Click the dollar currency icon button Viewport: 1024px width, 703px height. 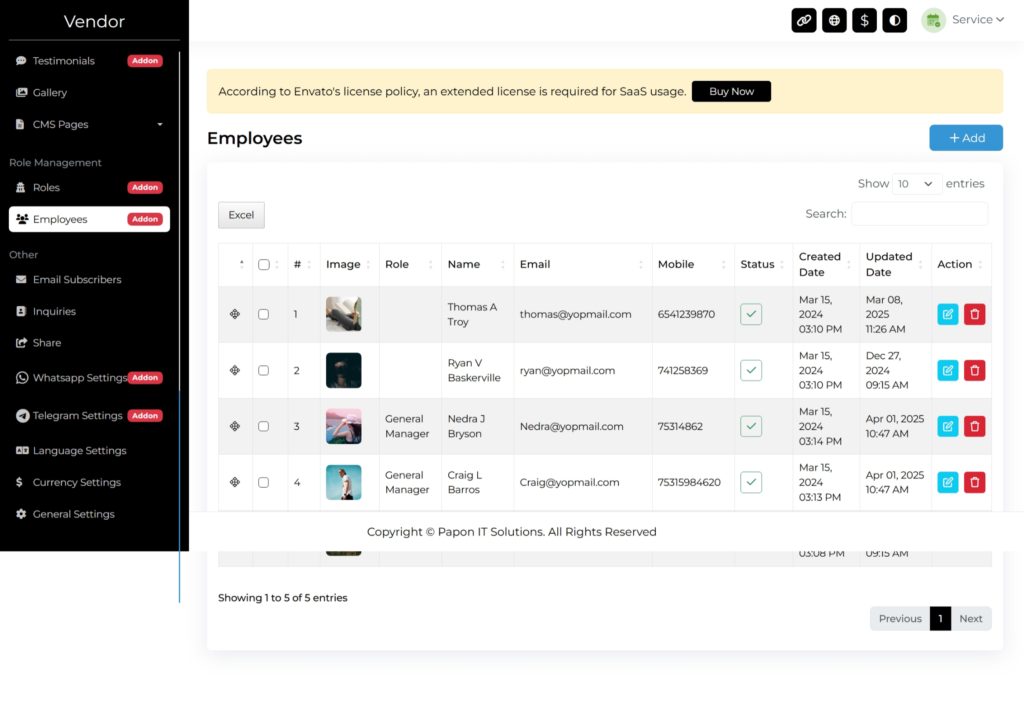point(864,20)
